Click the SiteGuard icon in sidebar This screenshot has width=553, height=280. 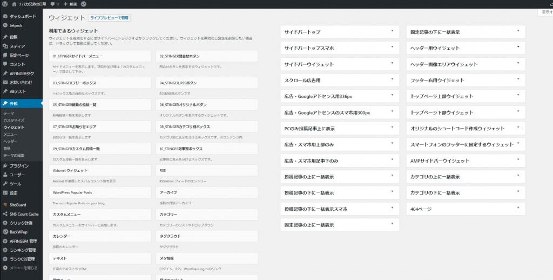tap(5, 205)
